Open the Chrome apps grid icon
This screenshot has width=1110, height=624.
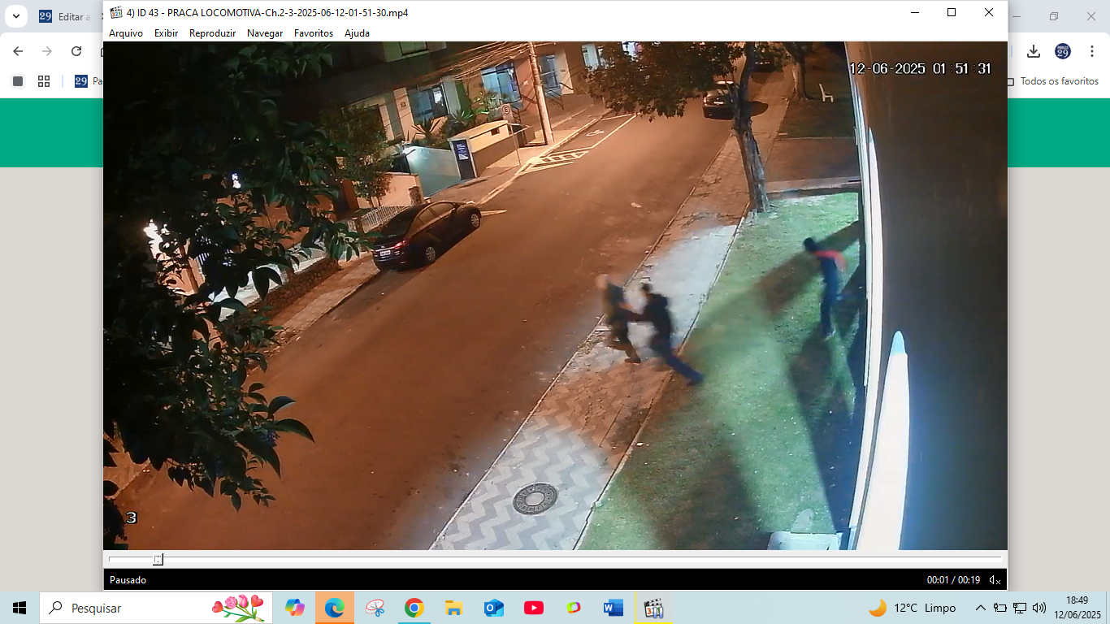44,81
